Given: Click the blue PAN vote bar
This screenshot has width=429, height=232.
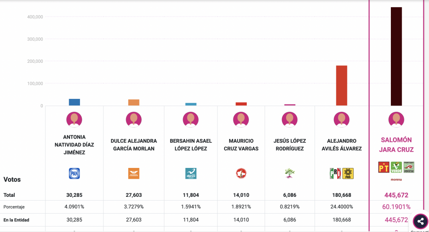Looking at the screenshot, I should [x=74, y=102].
